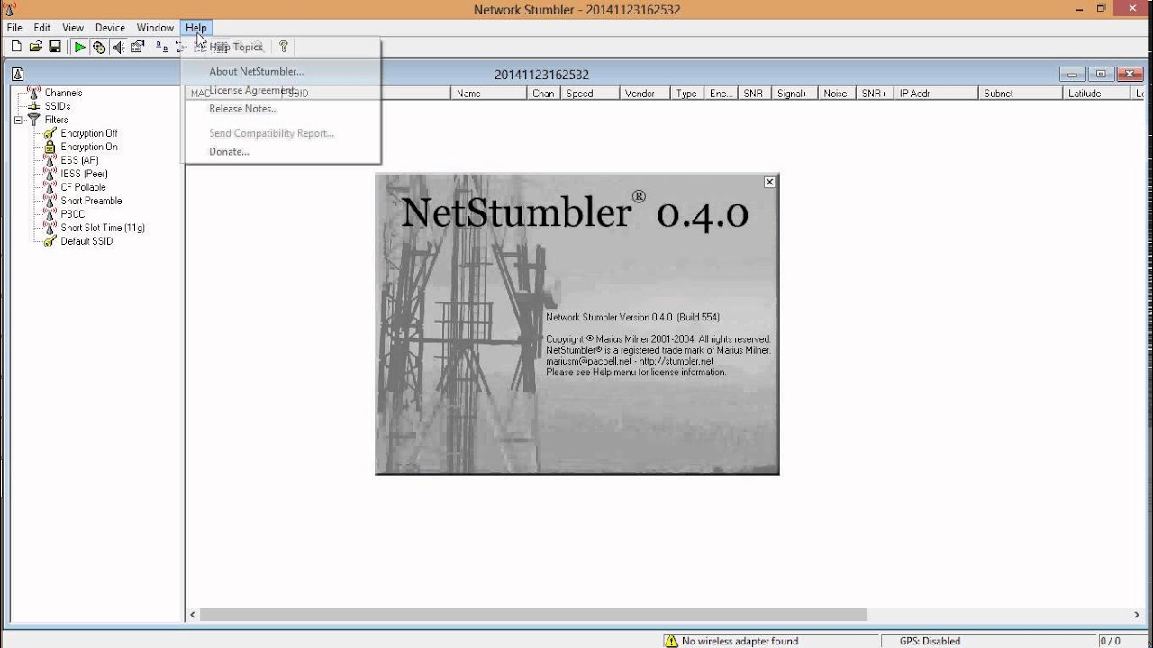Open the File menu
This screenshot has width=1153, height=648.
click(14, 28)
